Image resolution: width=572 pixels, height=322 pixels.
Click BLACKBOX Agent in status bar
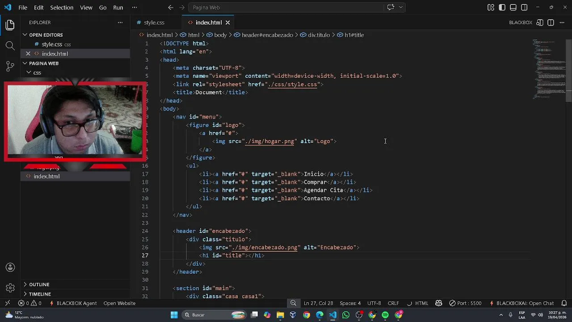pos(73,303)
